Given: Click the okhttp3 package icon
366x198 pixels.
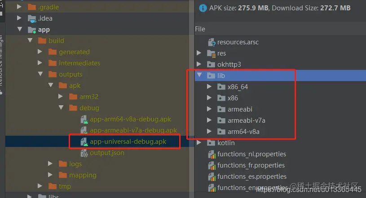Looking at the screenshot, I should click(x=211, y=65).
